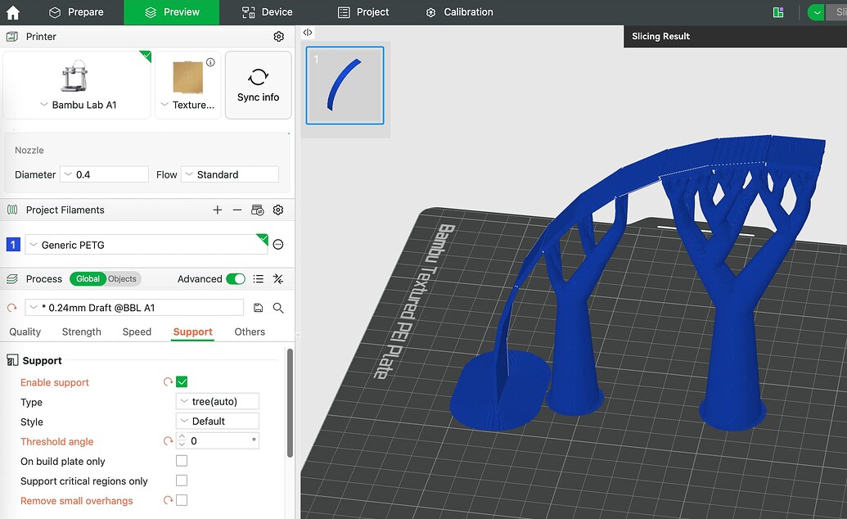Open support Type tree(auto) dropdown

pyautogui.click(x=218, y=401)
